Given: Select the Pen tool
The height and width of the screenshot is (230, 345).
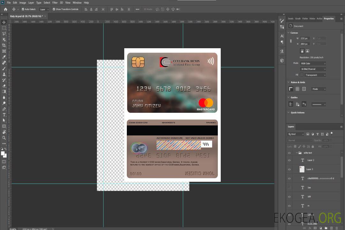Looking at the screenshot, I should click(x=4, y=109).
